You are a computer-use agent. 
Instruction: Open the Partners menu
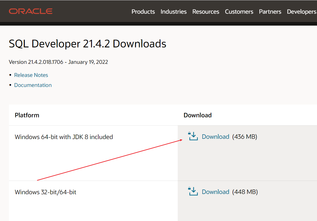click(270, 12)
